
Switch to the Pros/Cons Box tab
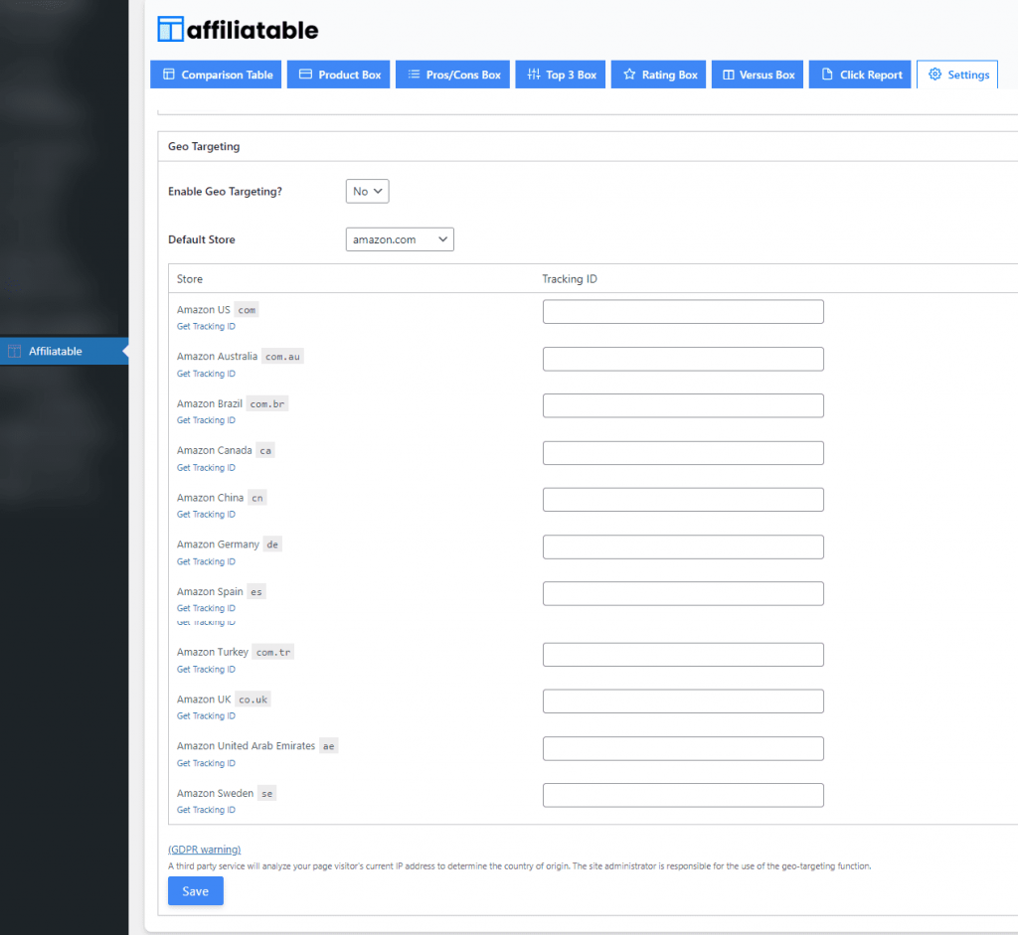[452, 75]
